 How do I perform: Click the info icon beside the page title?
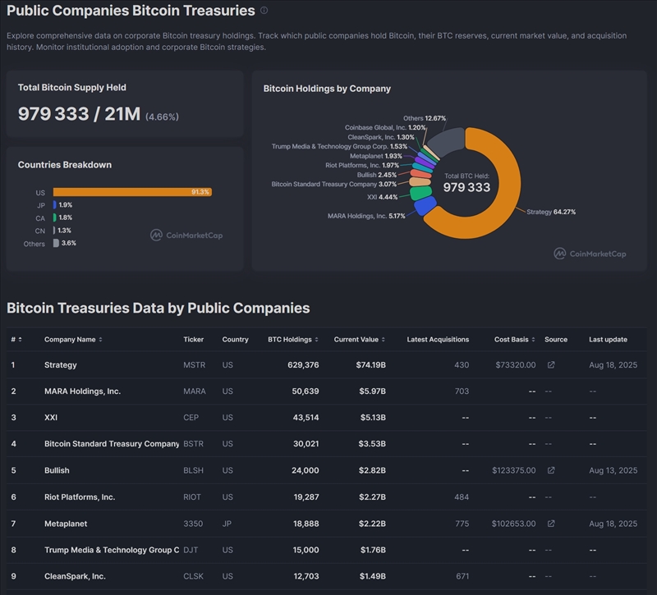tap(264, 11)
